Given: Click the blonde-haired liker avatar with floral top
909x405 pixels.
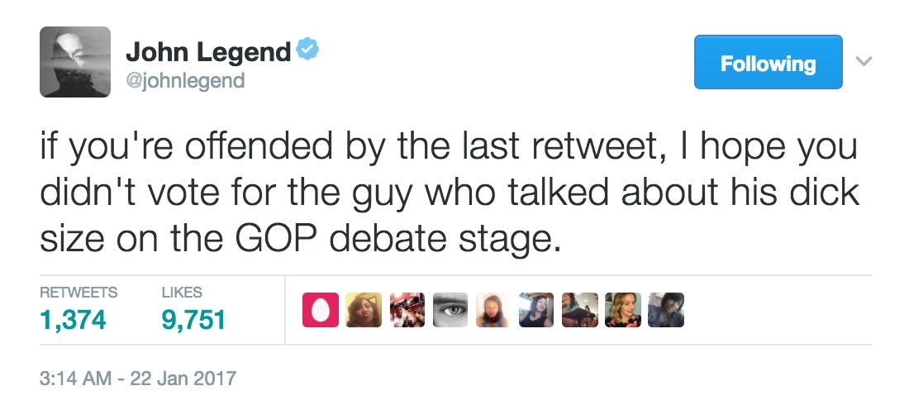Looking at the screenshot, I should coord(623,310).
